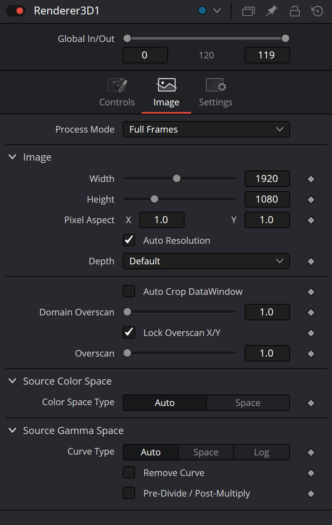Lock the Renderer3D1 node controls
Viewport: 332px width, 525px height.
click(295, 11)
